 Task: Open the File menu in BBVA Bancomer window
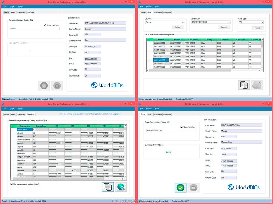(x=142, y=108)
